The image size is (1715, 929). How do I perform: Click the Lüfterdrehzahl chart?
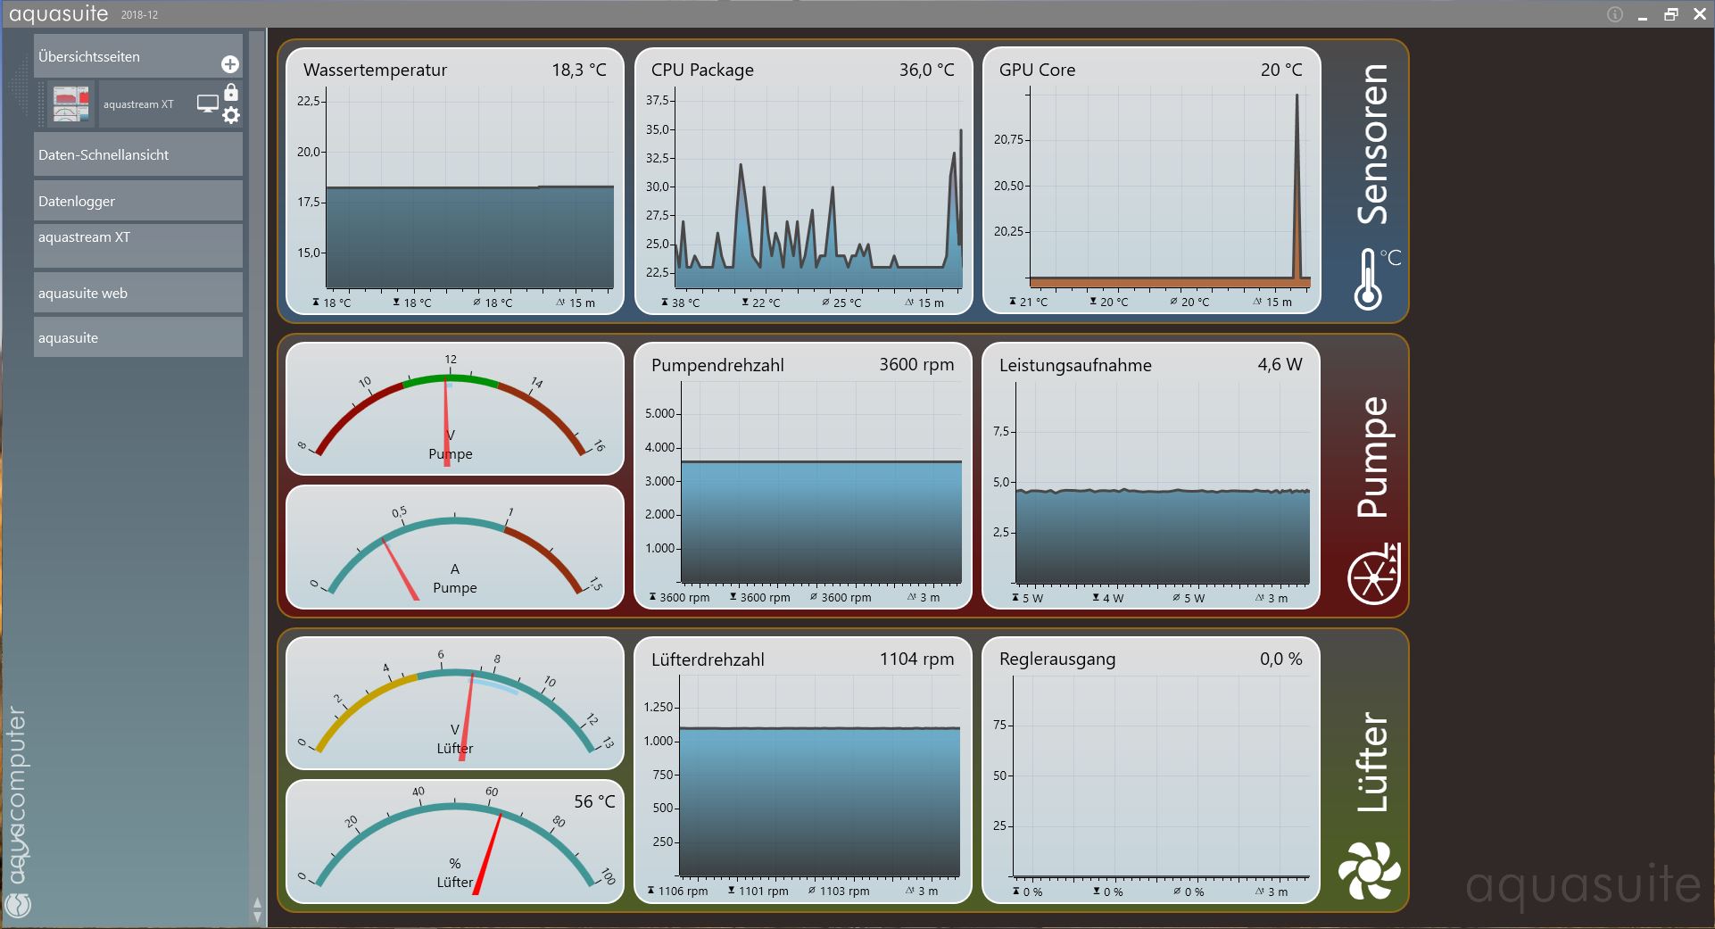803,770
